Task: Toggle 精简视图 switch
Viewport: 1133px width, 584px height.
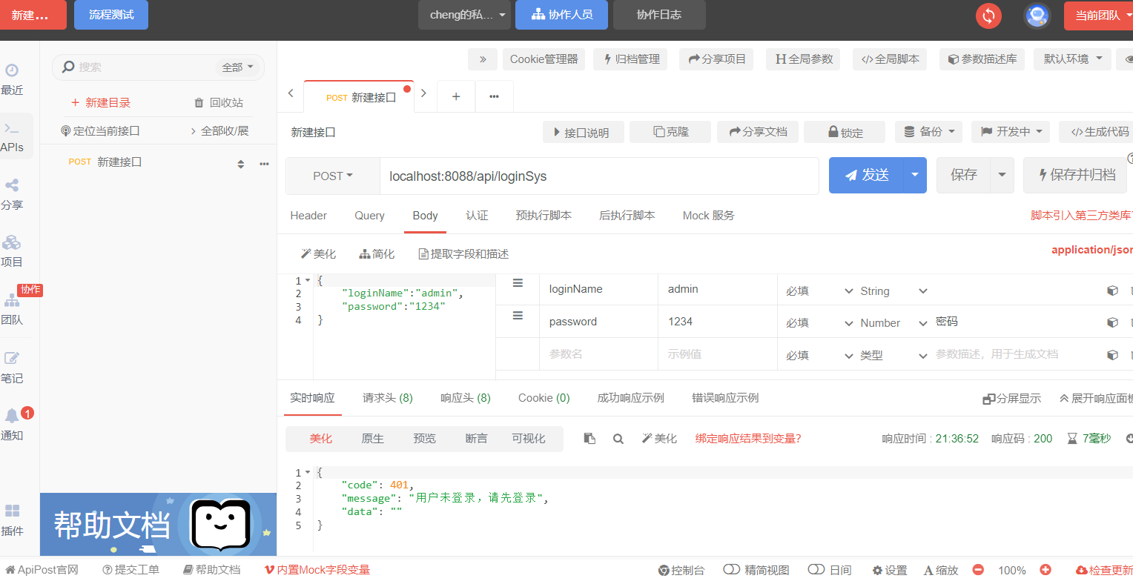Action: (x=732, y=569)
